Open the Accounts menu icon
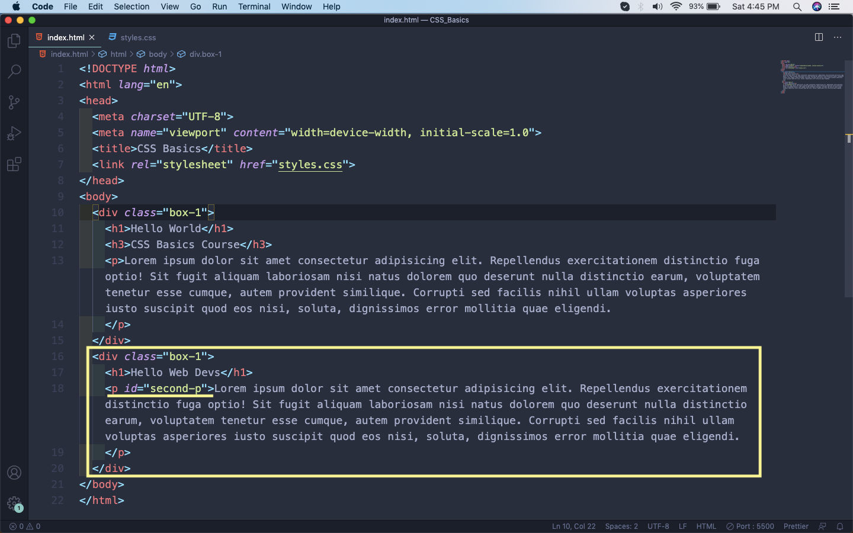Viewport: 853px width, 533px height. [x=14, y=473]
